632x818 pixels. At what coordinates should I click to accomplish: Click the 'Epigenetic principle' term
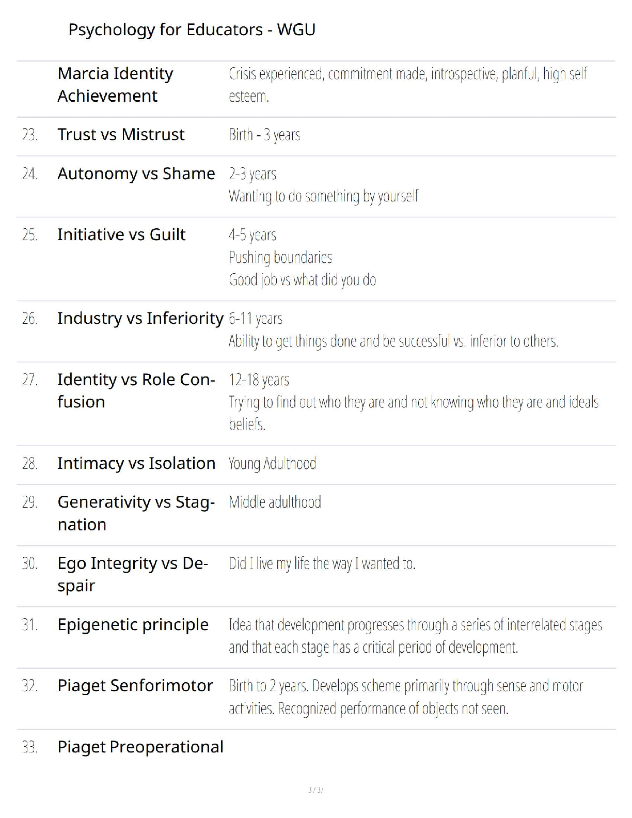[x=133, y=625]
